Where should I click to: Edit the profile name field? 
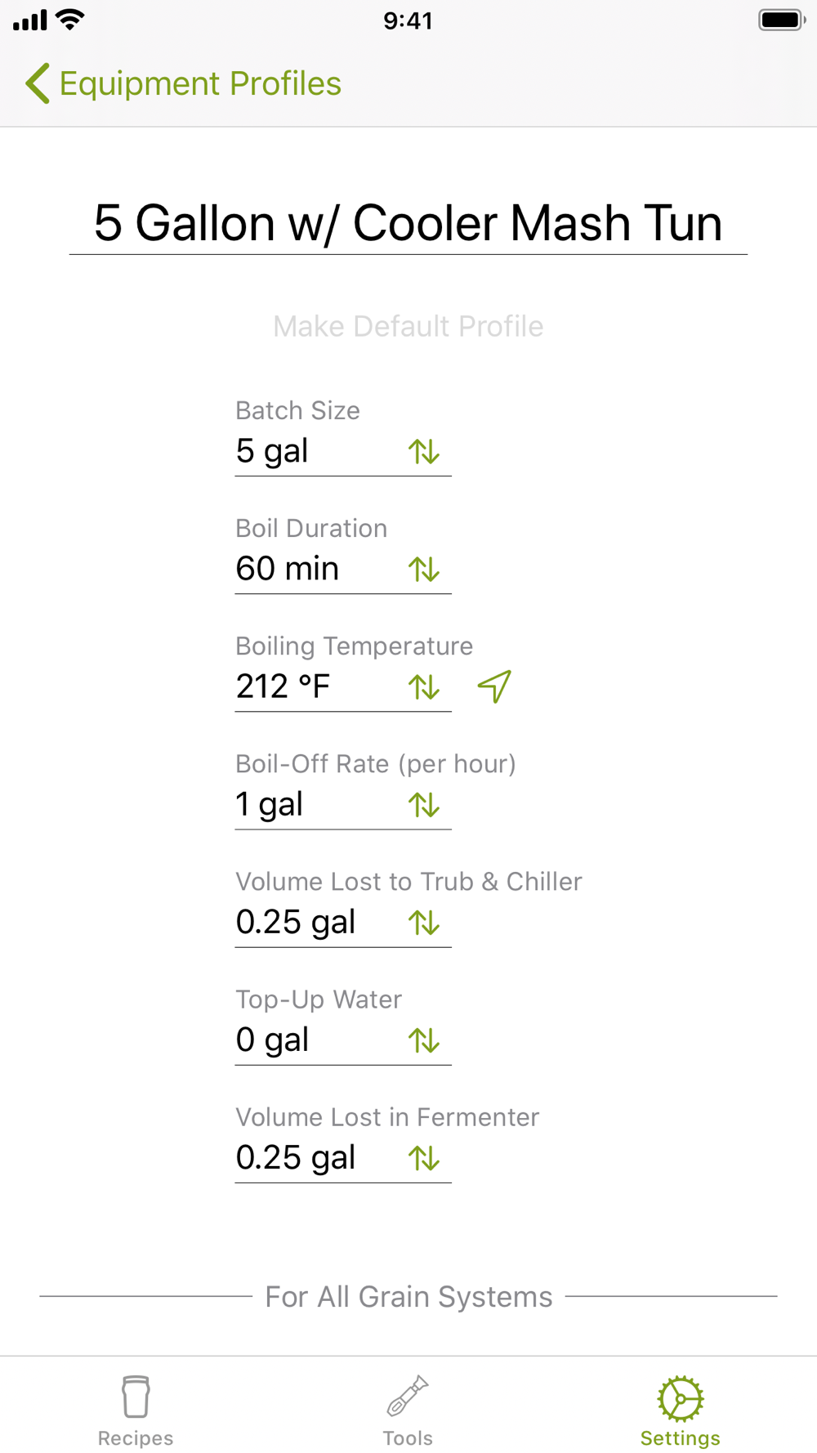click(x=408, y=223)
